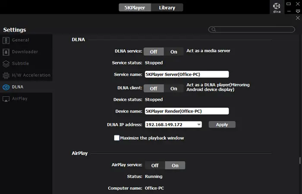Viewport: 302px width, 194px height.
Task: Switch to the 5KPlayer tab
Action: click(x=135, y=8)
